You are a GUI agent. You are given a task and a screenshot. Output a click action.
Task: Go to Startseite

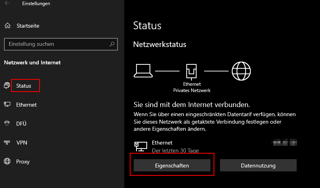pyautogui.click(x=28, y=26)
